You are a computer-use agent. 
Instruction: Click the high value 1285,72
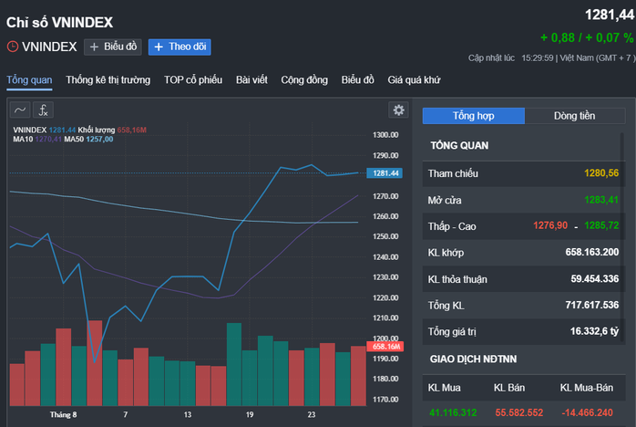tap(601, 225)
